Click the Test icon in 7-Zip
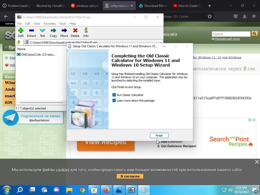Image resolution: width=260 pixels, height=195 pixels. [x=42, y=33]
